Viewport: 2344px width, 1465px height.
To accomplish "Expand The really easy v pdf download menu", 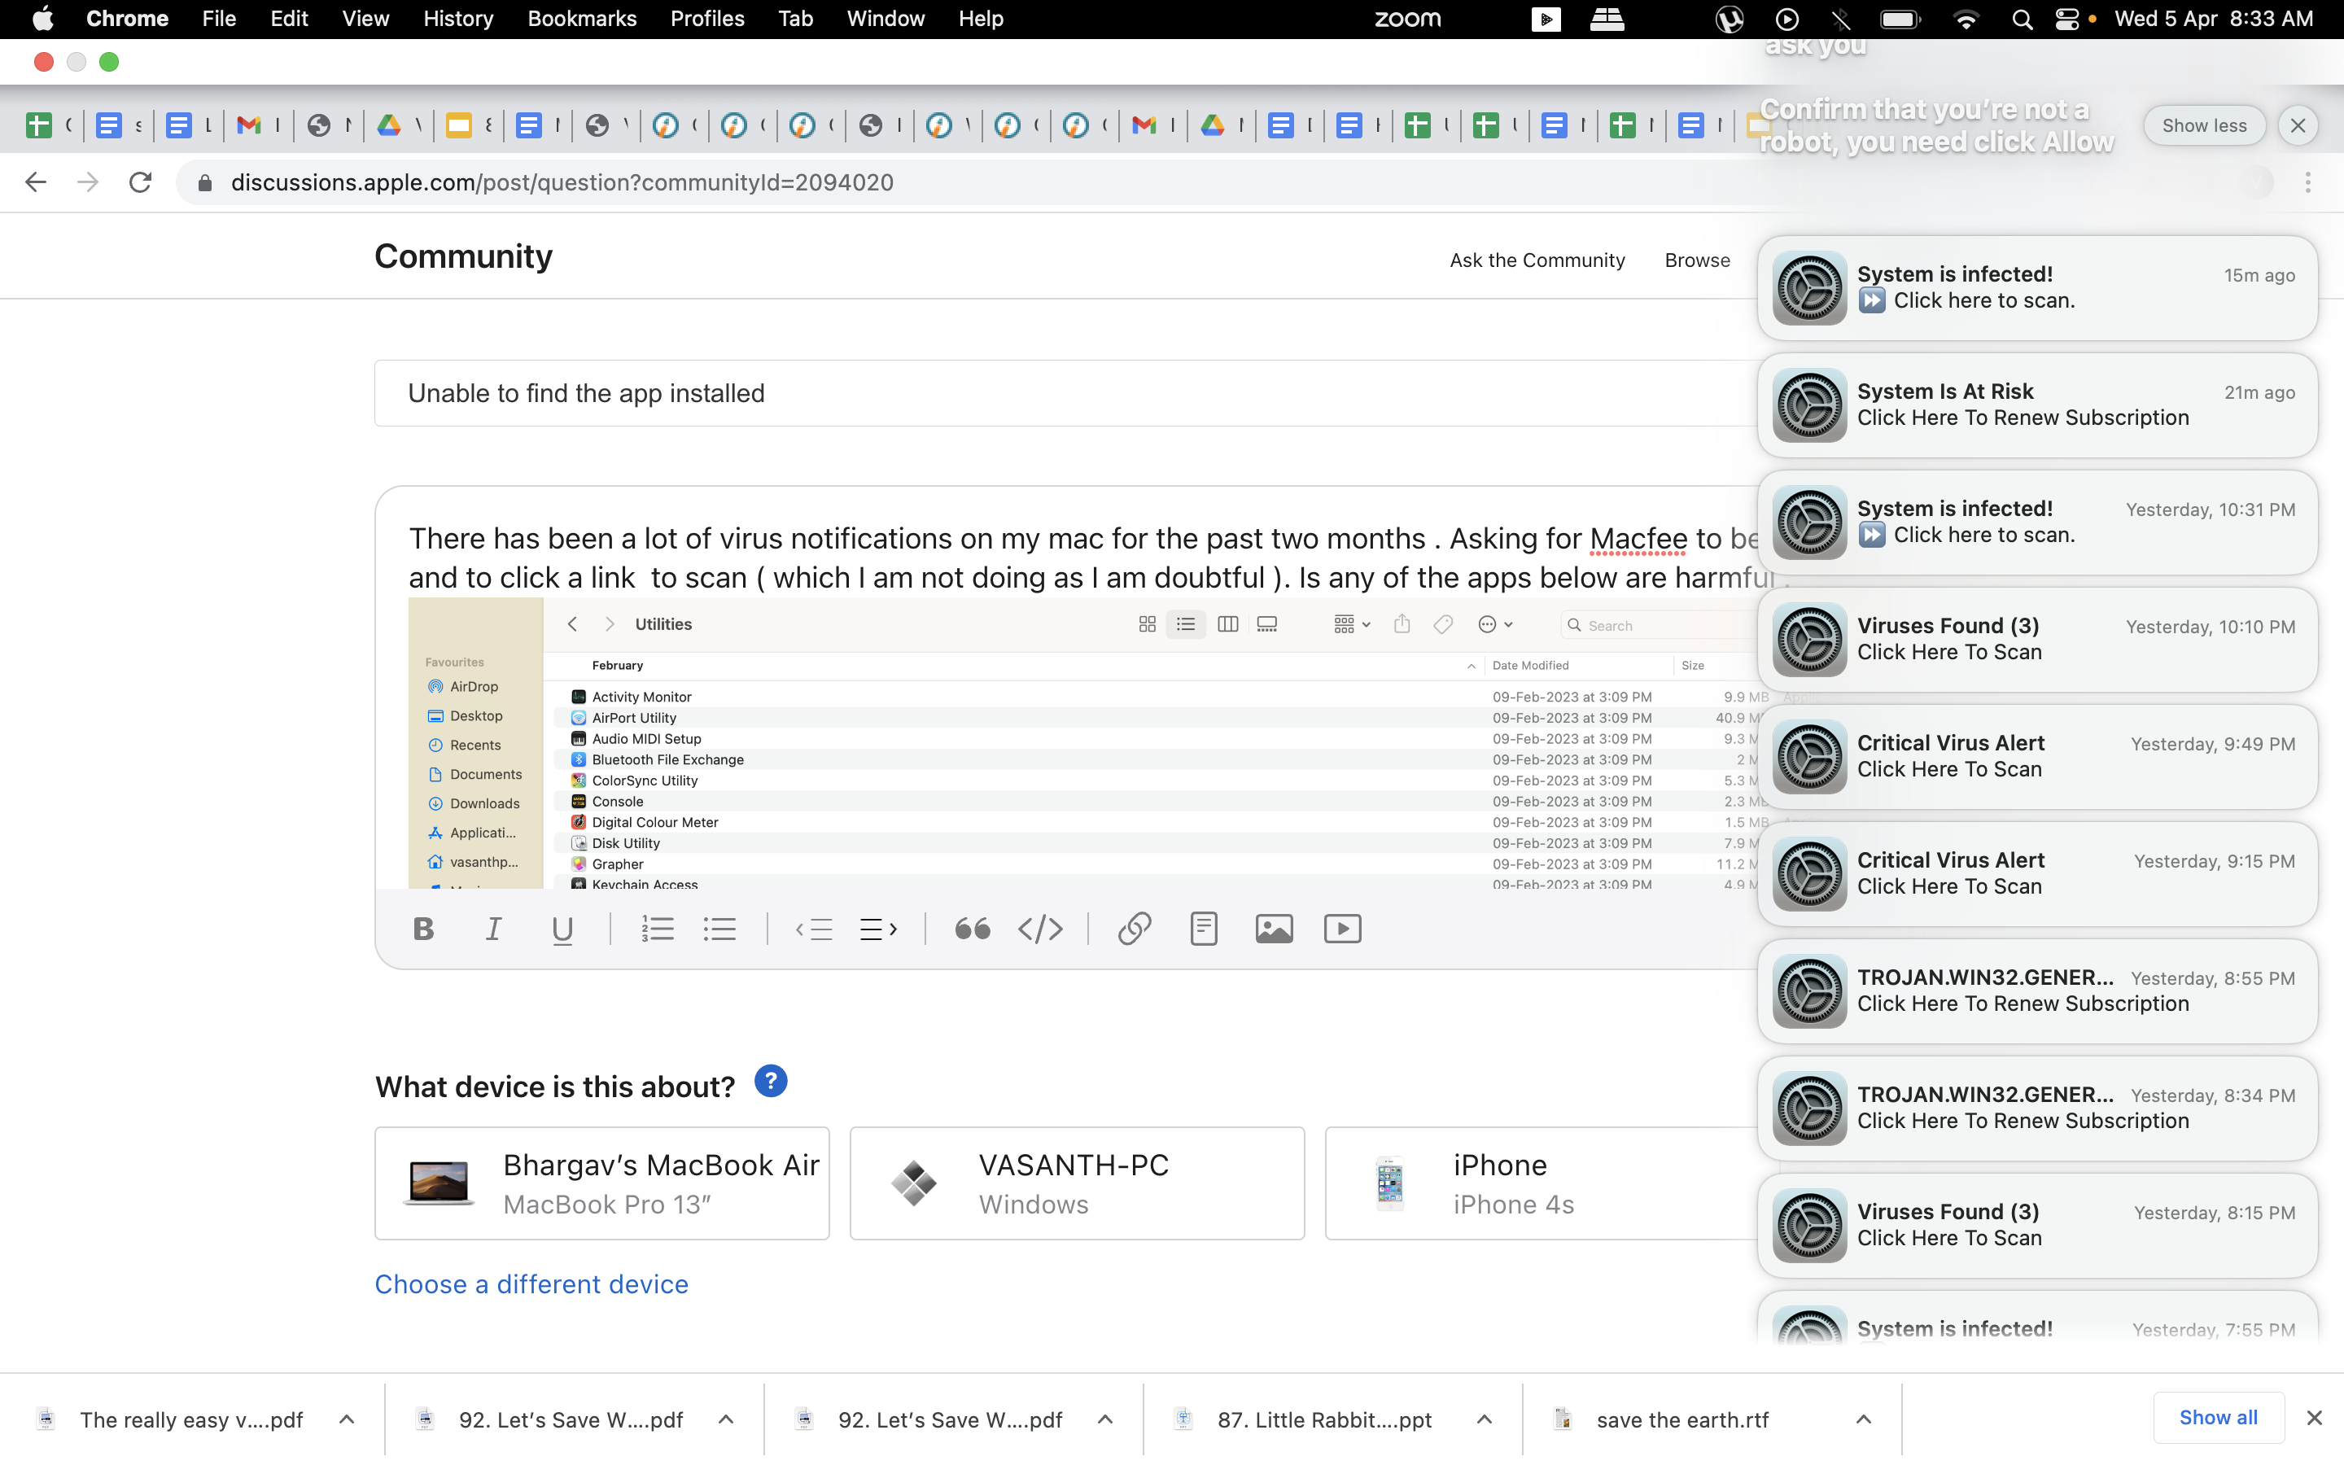I will [x=347, y=1419].
